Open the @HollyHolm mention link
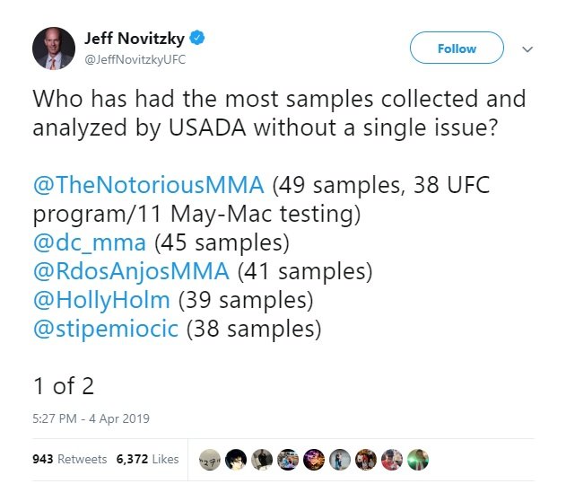 [x=105, y=300]
